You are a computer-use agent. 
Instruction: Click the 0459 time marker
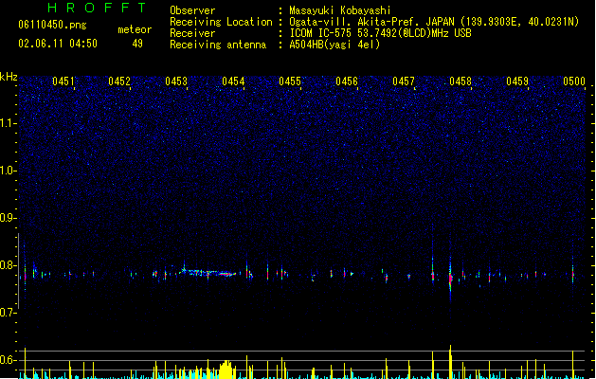tap(517, 81)
